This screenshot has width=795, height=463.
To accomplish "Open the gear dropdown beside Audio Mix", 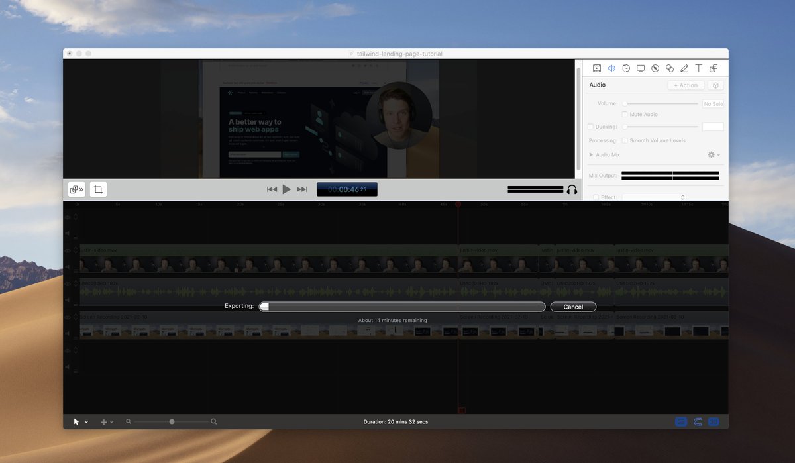I will pos(714,154).
